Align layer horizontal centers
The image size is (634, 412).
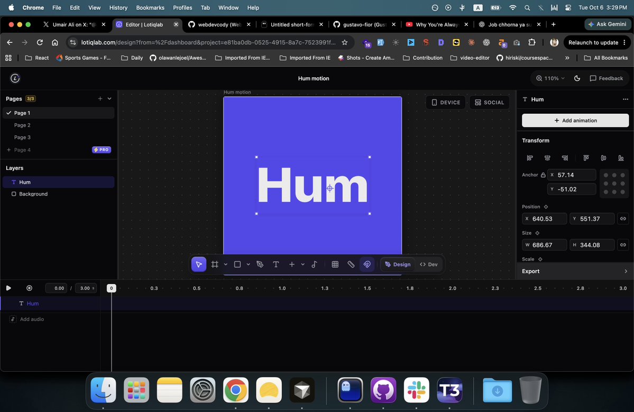tap(547, 158)
